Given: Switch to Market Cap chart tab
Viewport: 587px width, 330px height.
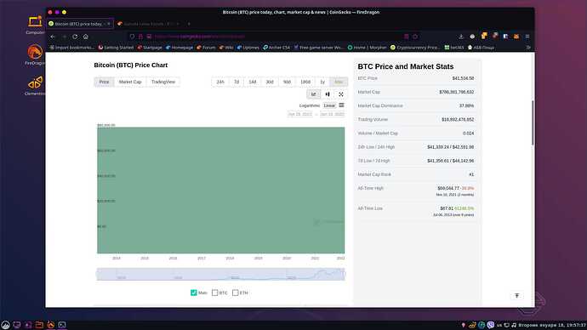Looking at the screenshot, I should [130, 82].
